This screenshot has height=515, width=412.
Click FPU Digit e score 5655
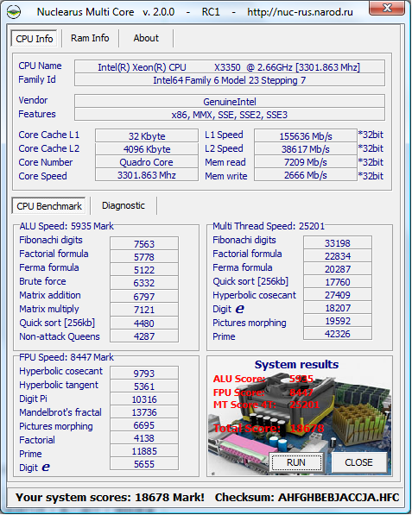click(x=144, y=464)
